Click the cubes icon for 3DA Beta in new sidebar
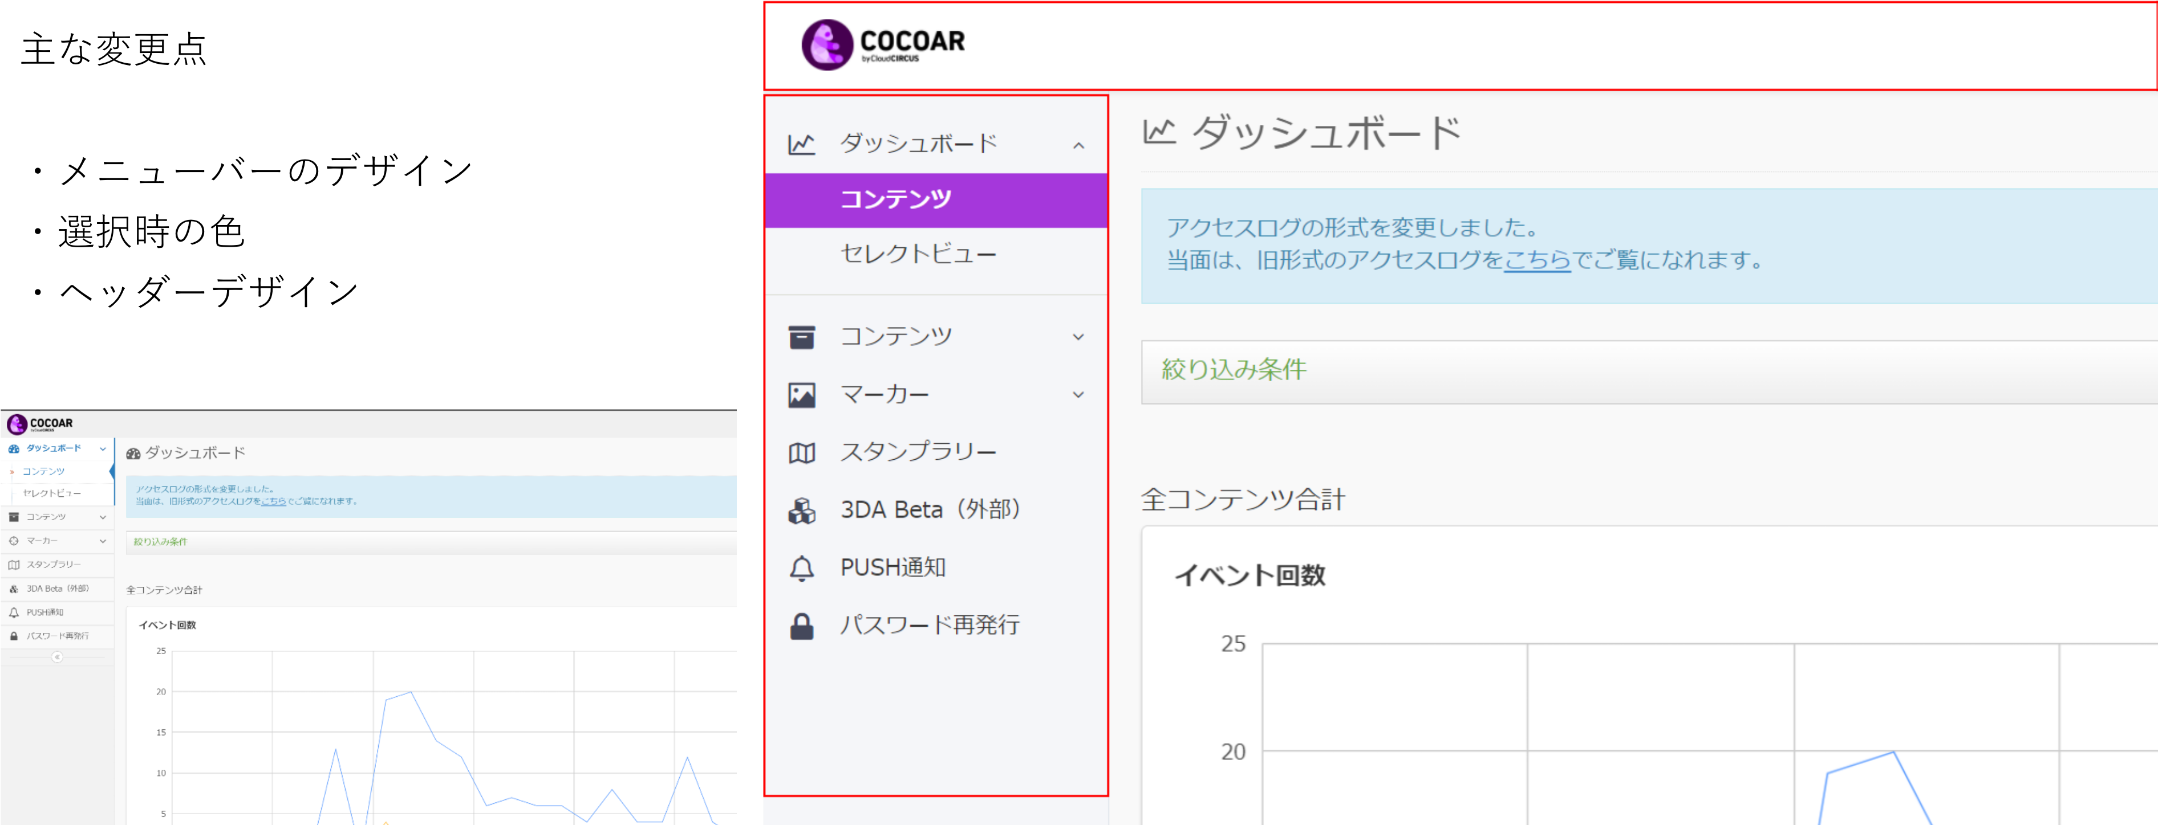The image size is (2158, 825). (x=801, y=510)
